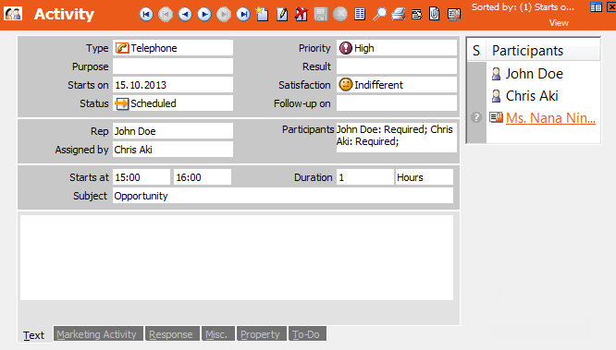Open the View menu at top right
The width and height of the screenshot is (616, 350).
pyautogui.click(x=559, y=23)
